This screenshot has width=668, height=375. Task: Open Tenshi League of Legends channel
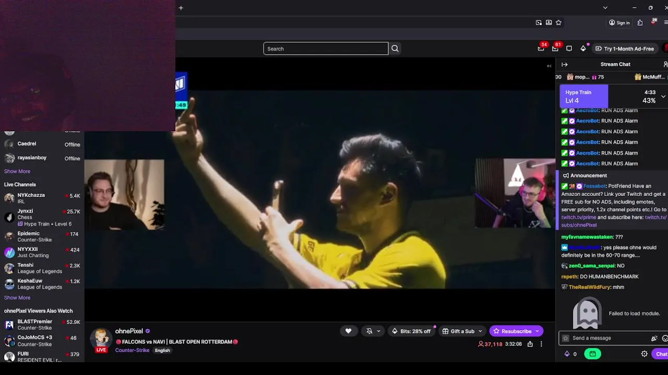[x=42, y=268]
